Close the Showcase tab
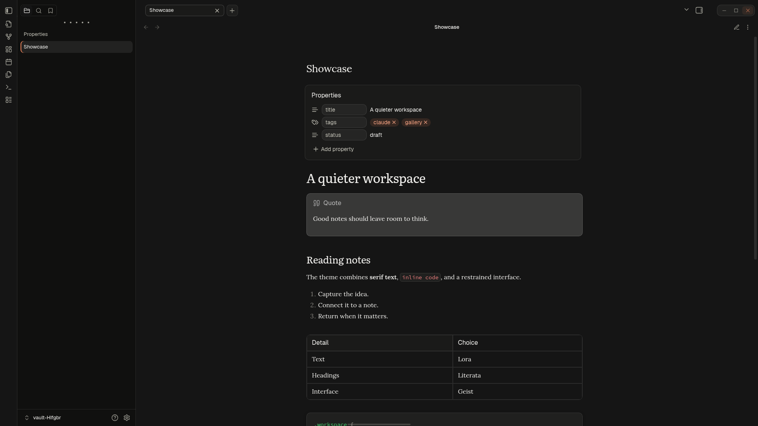This screenshot has width=758, height=426. (217, 11)
